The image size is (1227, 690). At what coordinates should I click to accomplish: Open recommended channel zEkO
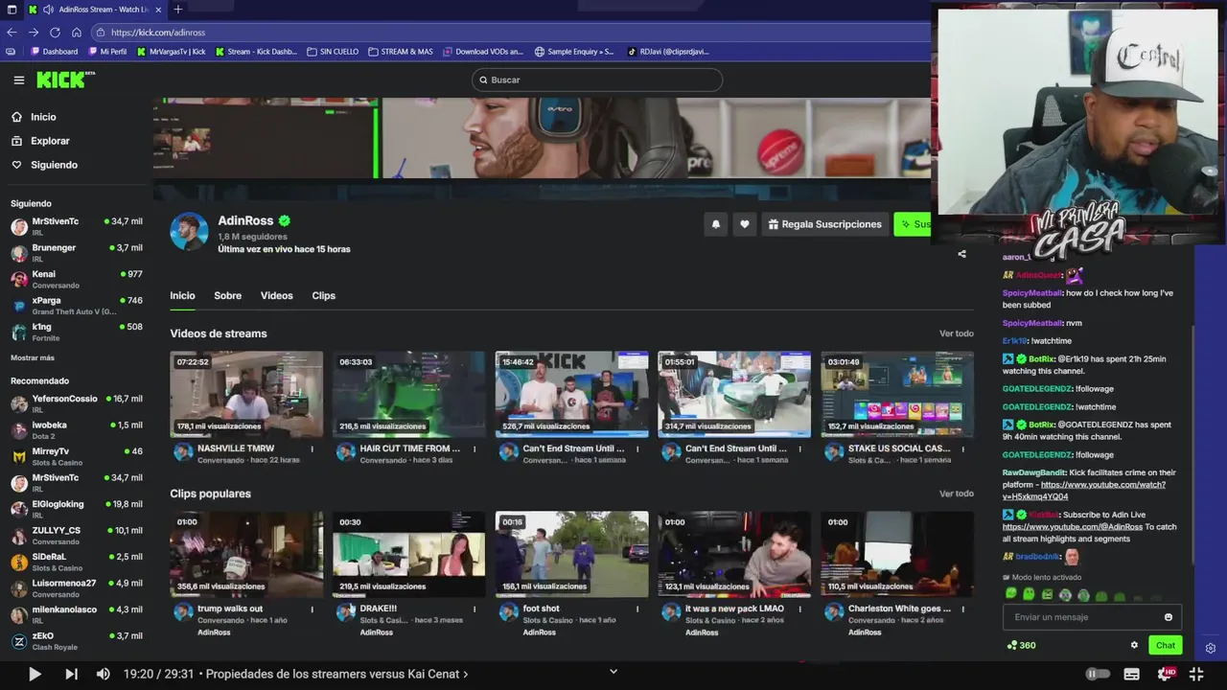[x=77, y=640]
